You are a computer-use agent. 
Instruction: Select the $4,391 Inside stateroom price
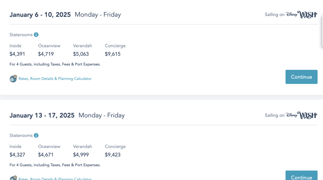[17, 54]
